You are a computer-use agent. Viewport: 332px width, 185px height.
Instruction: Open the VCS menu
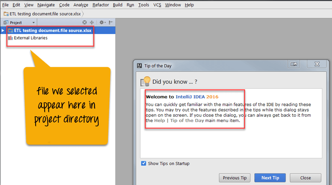point(157,5)
